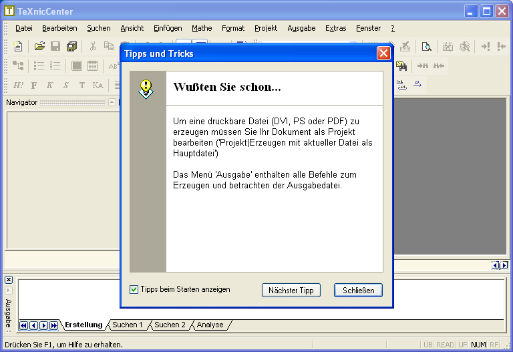The image size is (513, 352).
Task: Insert a numbered list via toolbar icon
Action: point(55,65)
